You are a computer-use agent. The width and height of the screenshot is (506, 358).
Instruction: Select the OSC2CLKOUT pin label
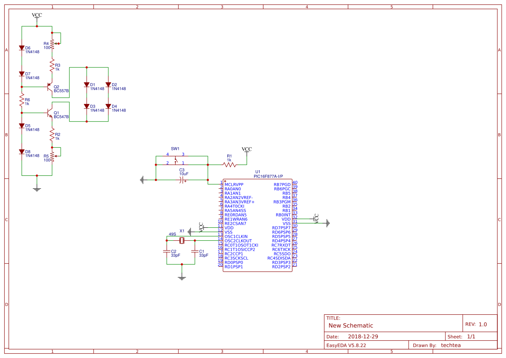(238, 241)
